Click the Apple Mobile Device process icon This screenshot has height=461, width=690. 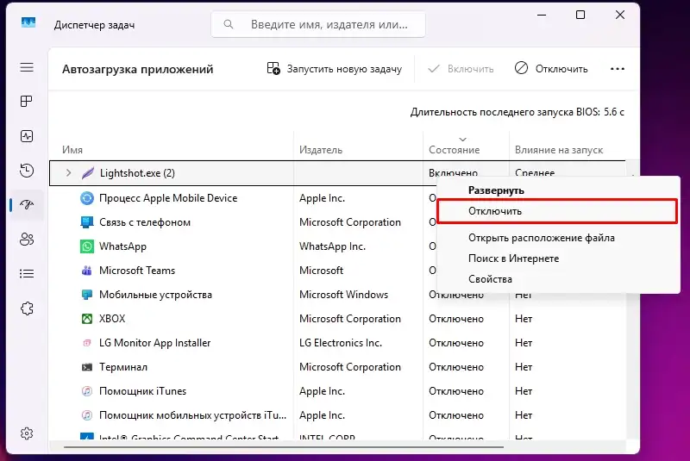point(87,198)
